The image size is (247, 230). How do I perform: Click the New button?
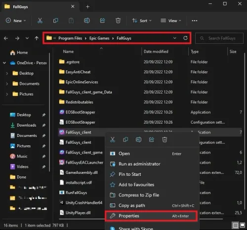click(x=16, y=21)
